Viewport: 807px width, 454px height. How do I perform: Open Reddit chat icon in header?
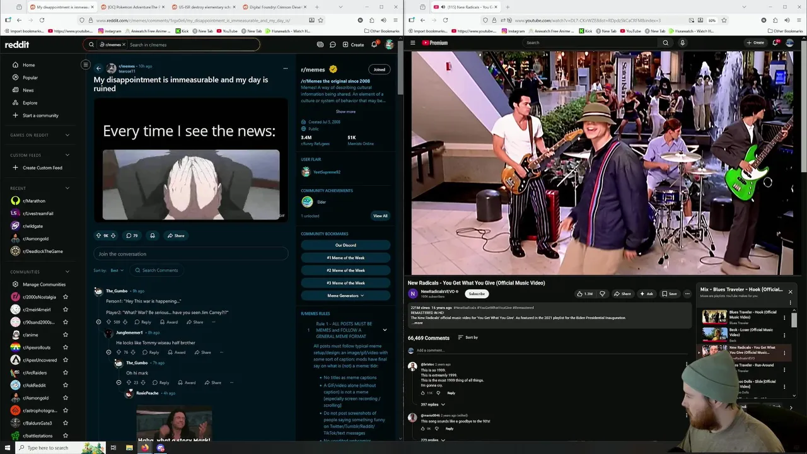coord(333,45)
